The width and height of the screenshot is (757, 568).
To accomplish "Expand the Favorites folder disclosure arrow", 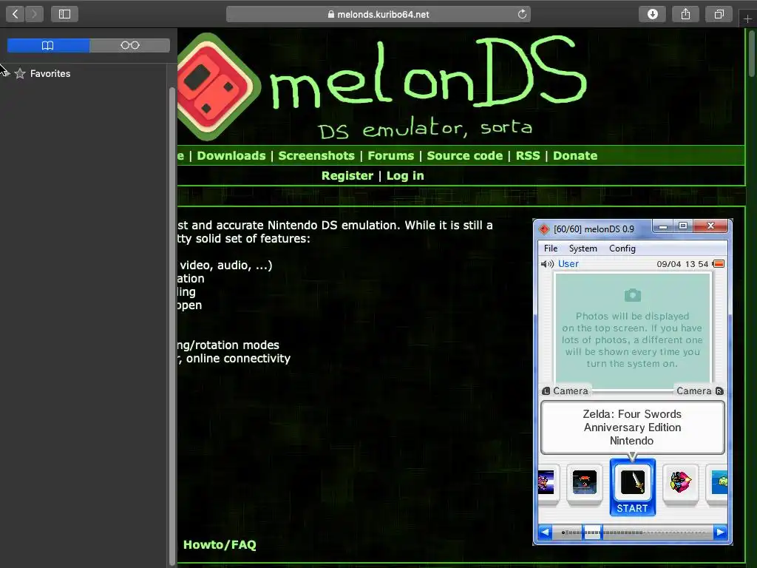I will click(6, 73).
